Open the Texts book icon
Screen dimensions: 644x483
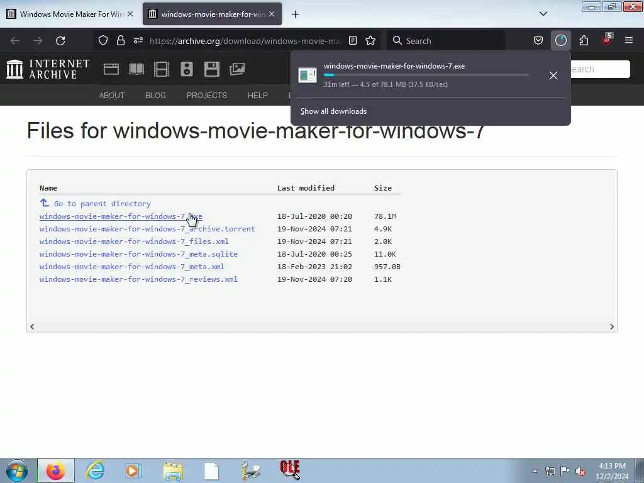(136, 69)
